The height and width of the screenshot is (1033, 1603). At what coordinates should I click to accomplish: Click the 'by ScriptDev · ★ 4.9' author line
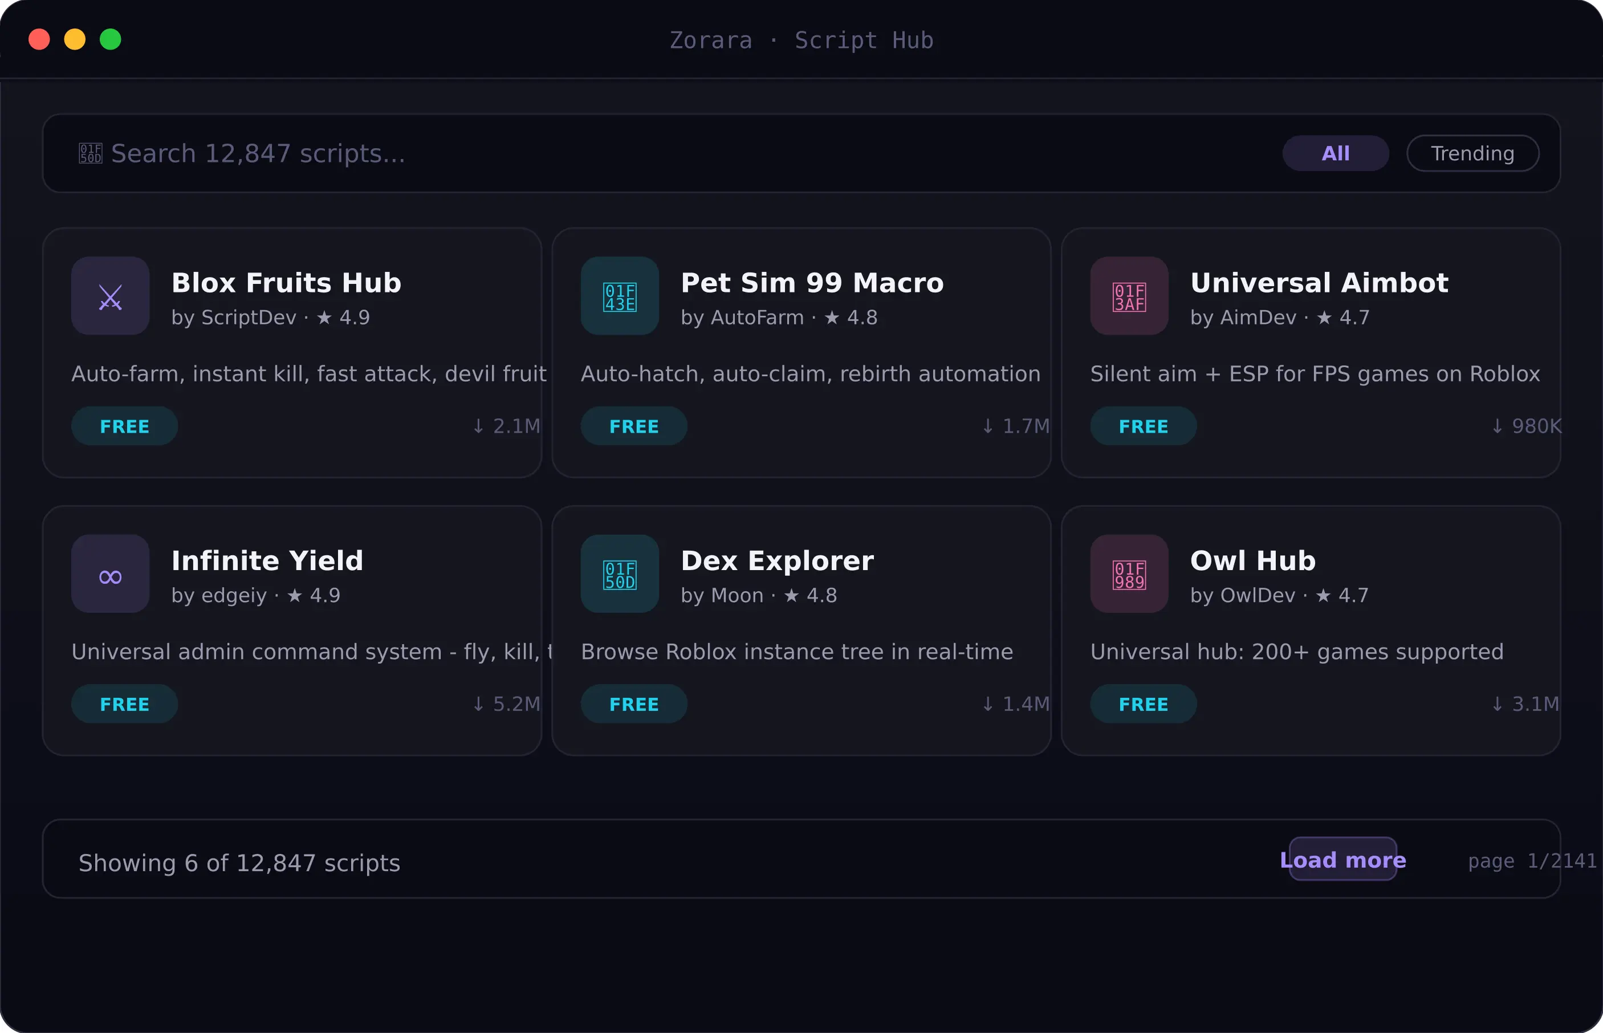click(x=270, y=318)
